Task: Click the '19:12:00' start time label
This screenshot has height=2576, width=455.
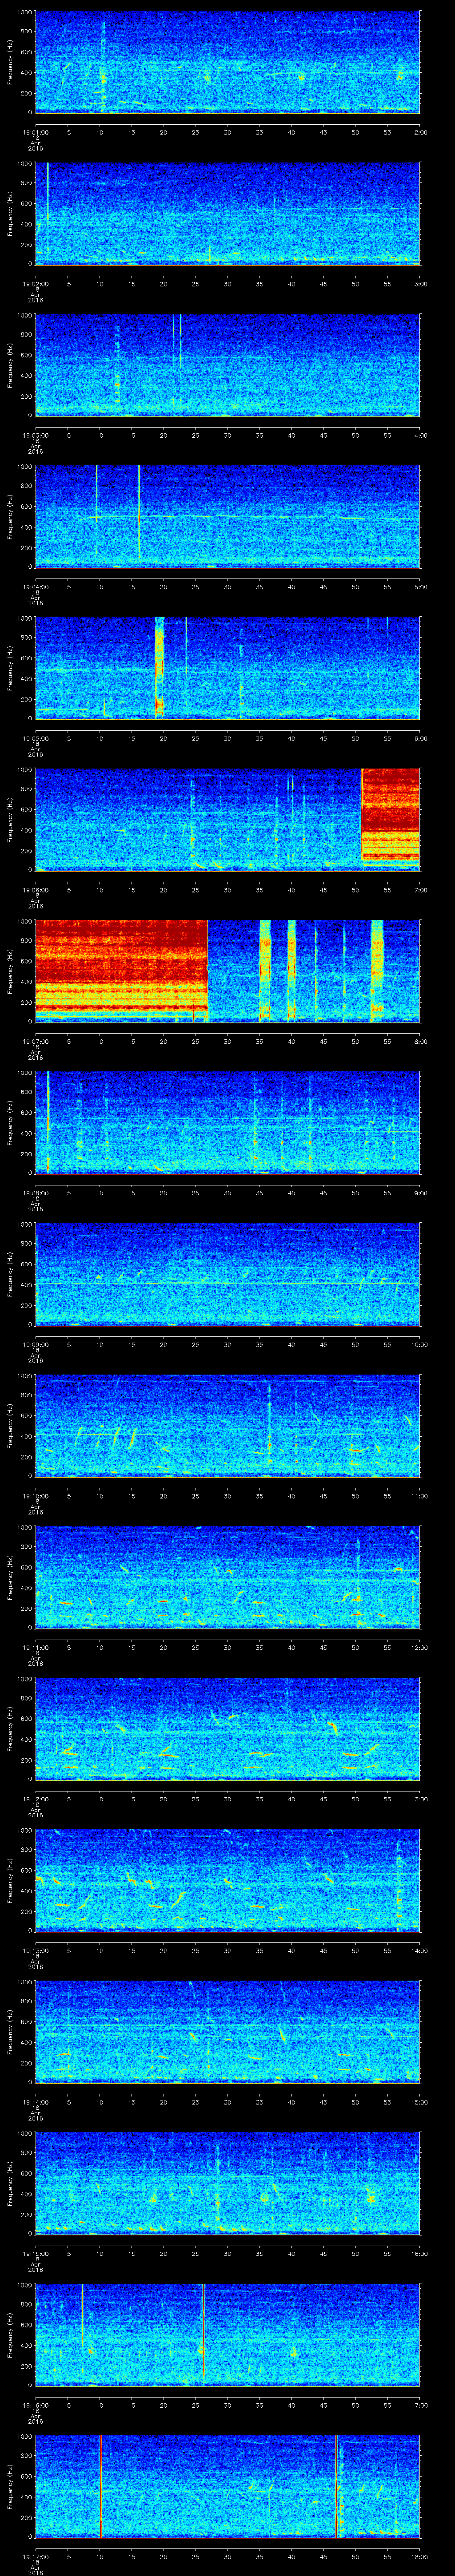Action: point(35,1798)
